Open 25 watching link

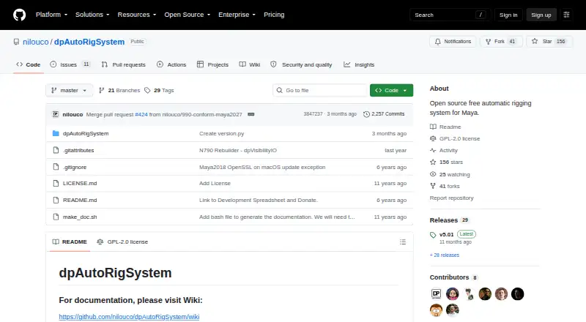pos(450,174)
